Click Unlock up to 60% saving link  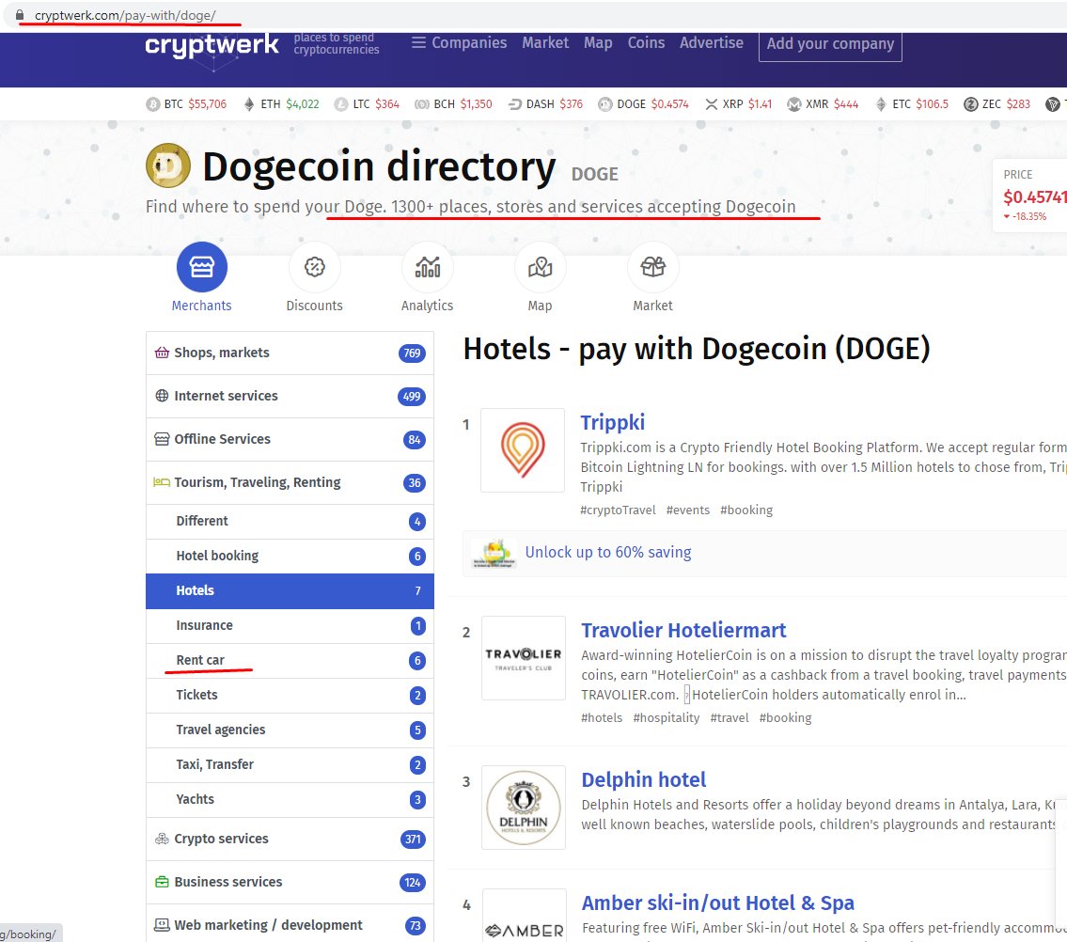(x=607, y=552)
